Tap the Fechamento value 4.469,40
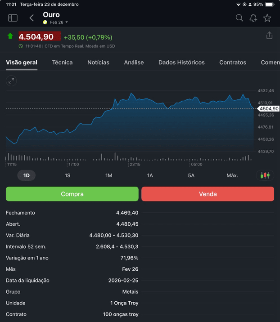The image size is (280, 322). [x=127, y=213]
